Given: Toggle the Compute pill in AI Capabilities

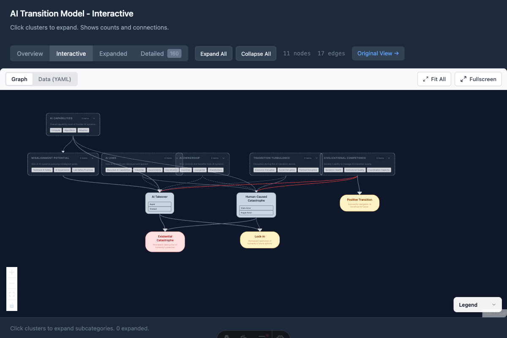Looking at the screenshot, I should [55, 130].
